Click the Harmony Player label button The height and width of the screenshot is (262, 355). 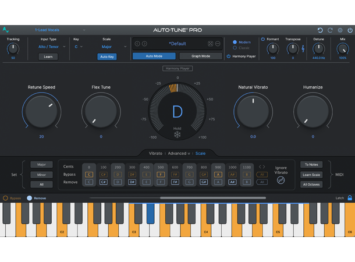point(177,68)
